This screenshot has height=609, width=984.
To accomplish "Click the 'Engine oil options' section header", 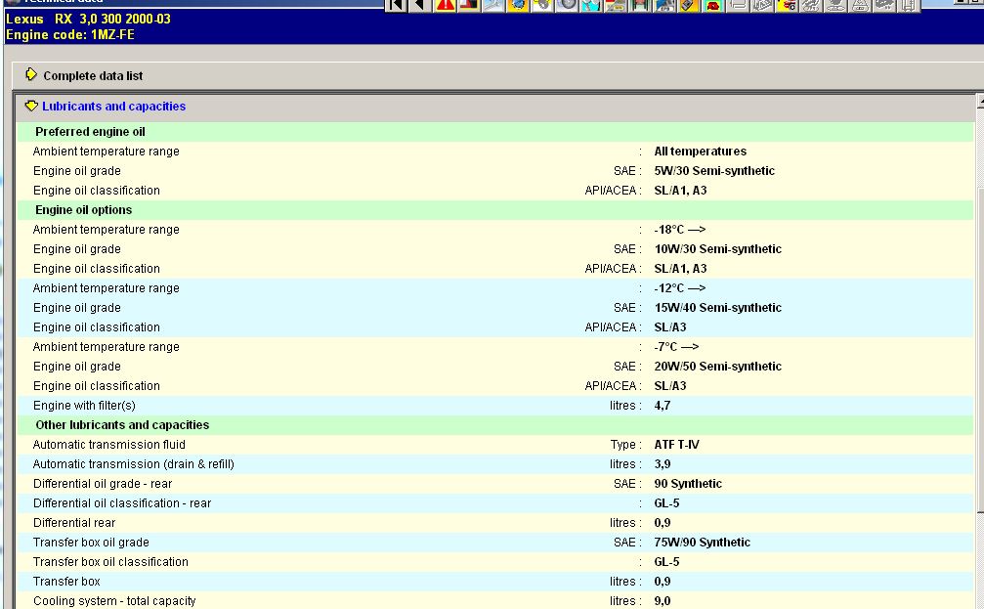I will [x=83, y=210].
